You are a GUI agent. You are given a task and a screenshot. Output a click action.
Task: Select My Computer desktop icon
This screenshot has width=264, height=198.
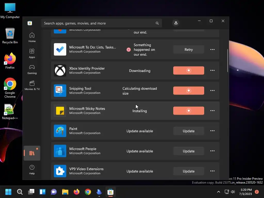pos(10,11)
